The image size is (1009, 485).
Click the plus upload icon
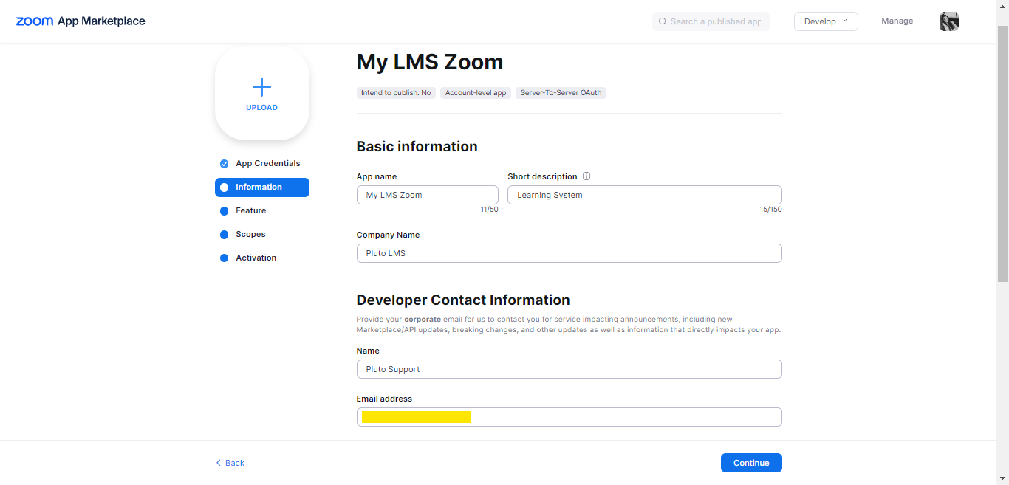click(x=261, y=88)
